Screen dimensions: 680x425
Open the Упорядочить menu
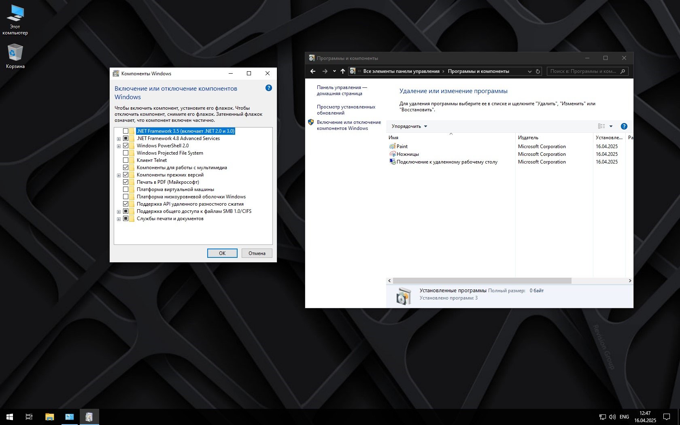coord(409,126)
